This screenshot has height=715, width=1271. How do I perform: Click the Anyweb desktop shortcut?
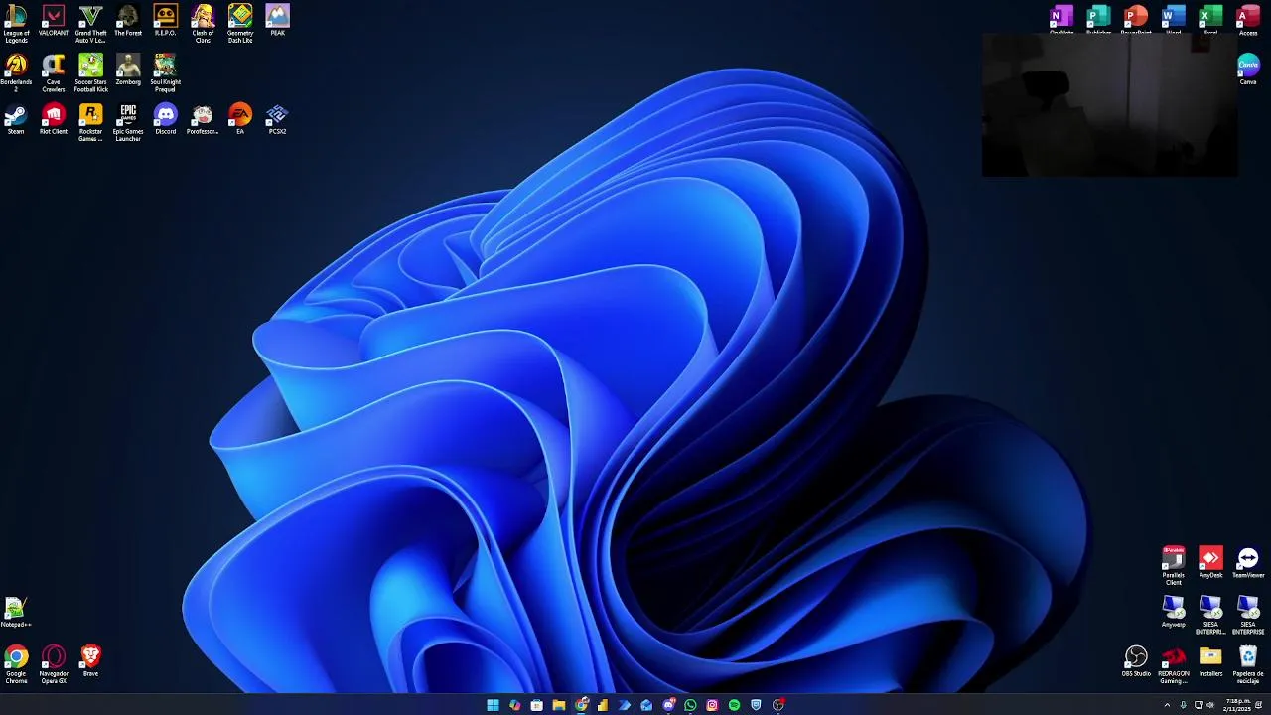tap(1174, 613)
